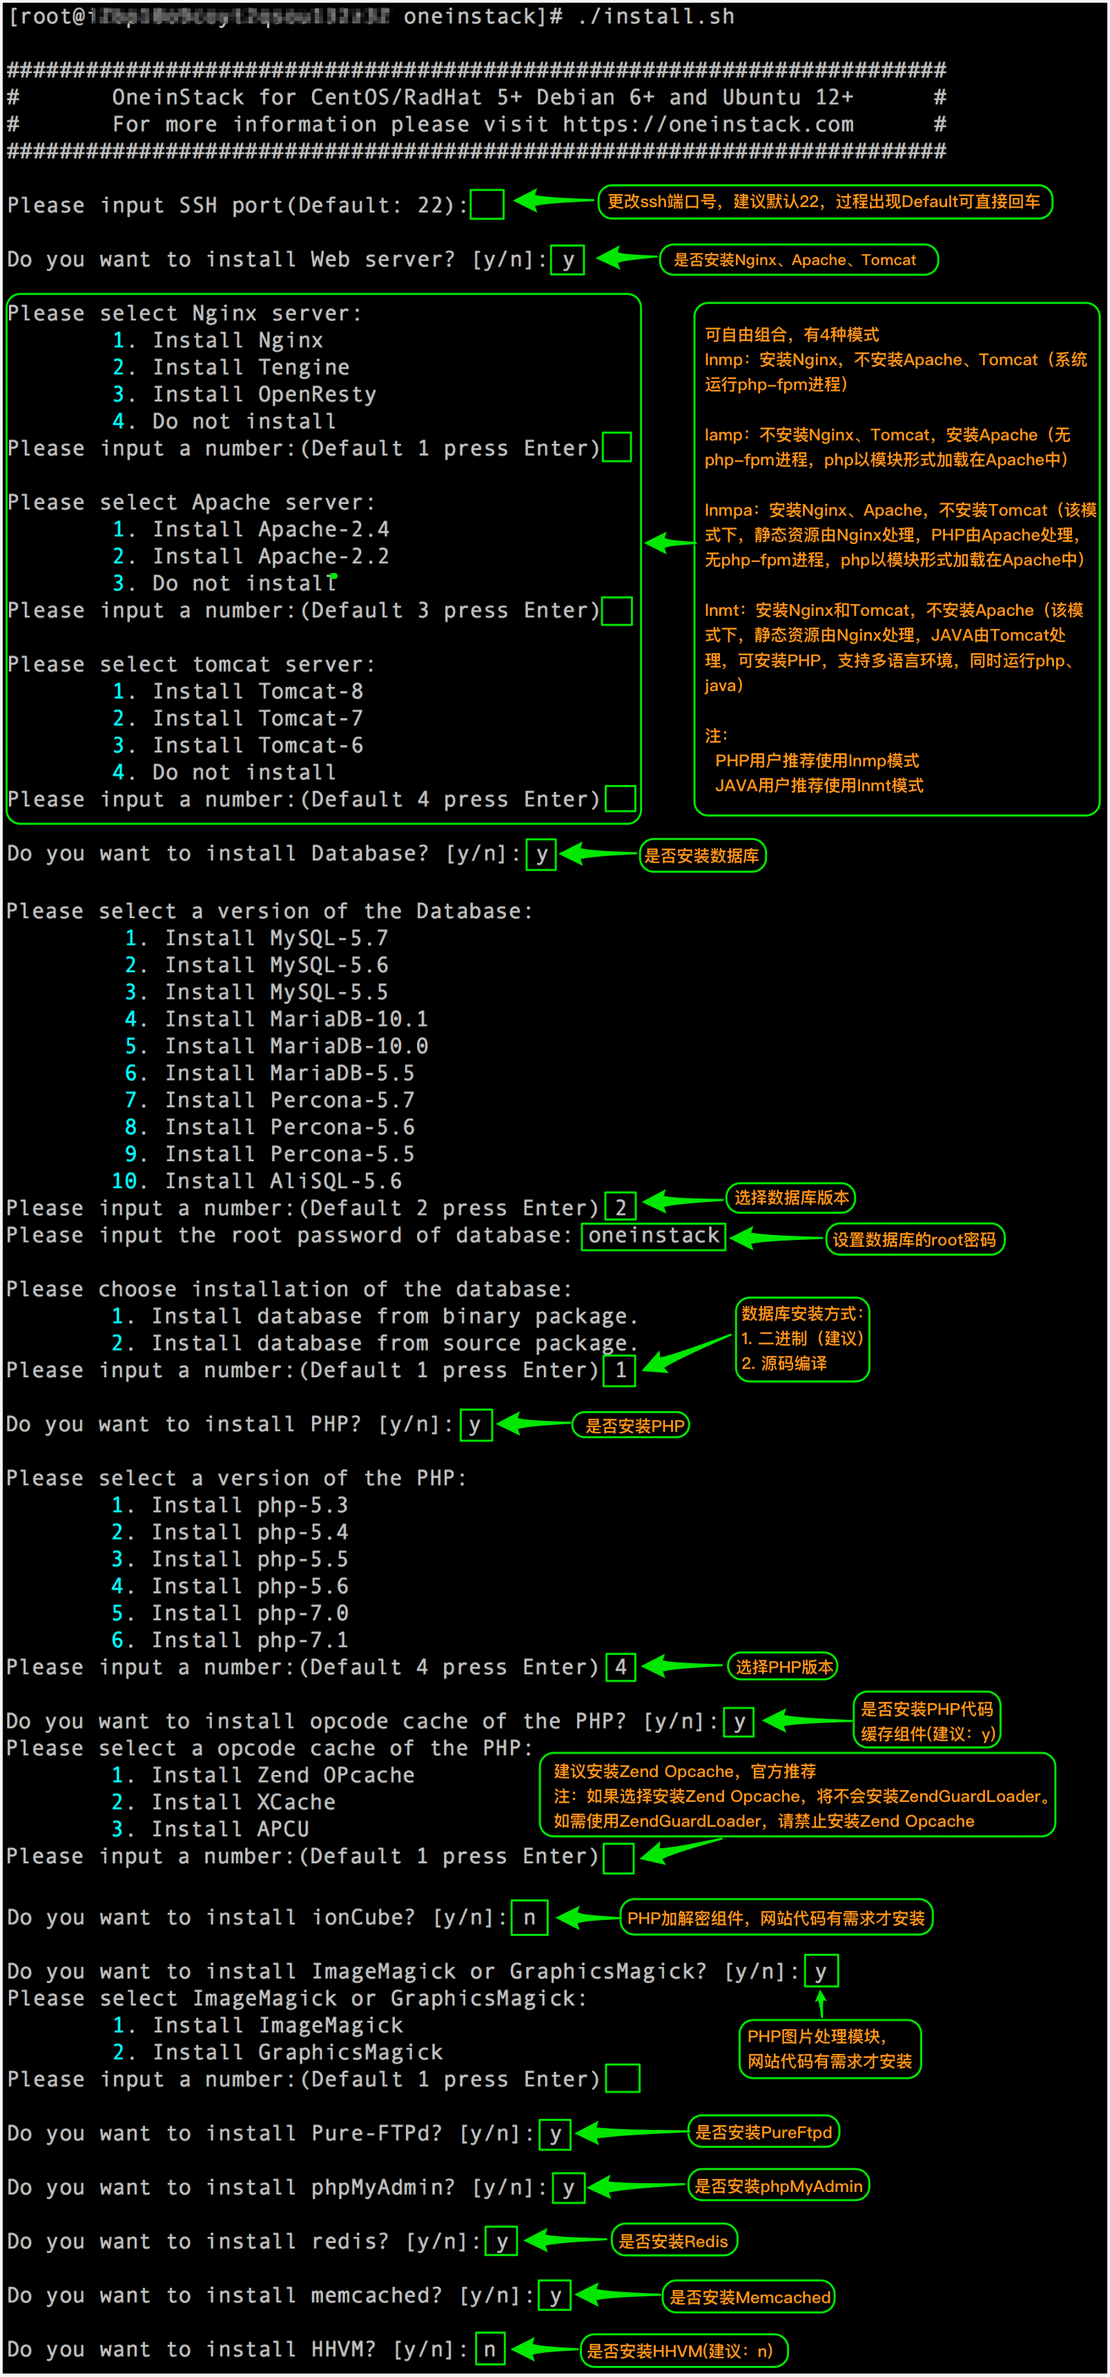Select the '1. Install Apache-2.4' line
The image size is (1110, 2377).
[251, 530]
